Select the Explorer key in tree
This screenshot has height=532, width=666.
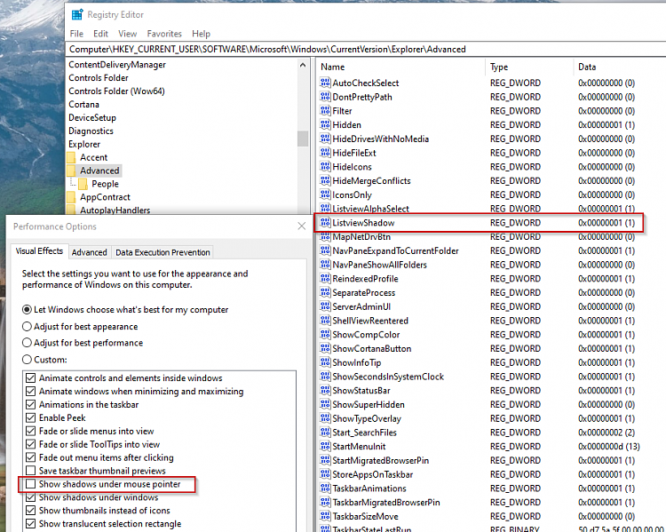point(84,144)
